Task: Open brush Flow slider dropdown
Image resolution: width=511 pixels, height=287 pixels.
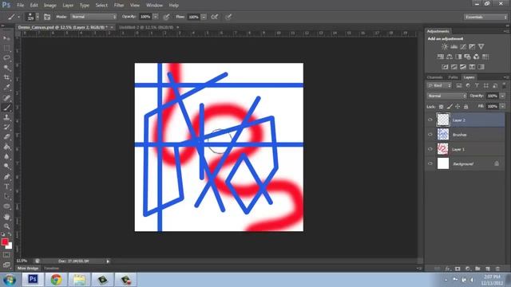Action: tap(204, 17)
